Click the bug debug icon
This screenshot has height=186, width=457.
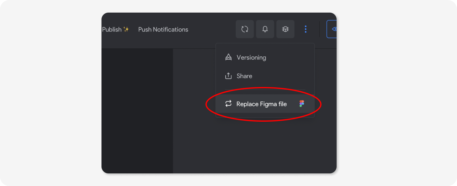click(x=285, y=29)
